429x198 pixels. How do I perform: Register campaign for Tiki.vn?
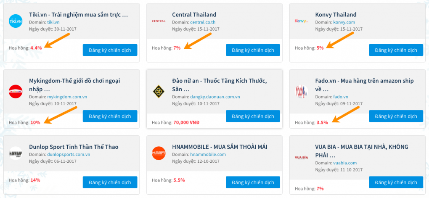click(x=110, y=50)
